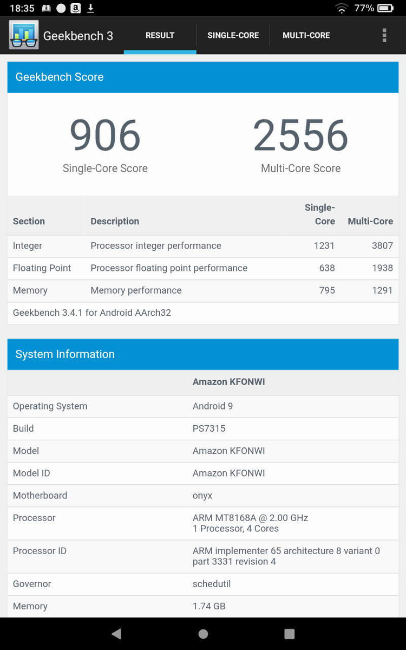
Task: Tap Integer multi-core value 3807
Action: click(382, 246)
